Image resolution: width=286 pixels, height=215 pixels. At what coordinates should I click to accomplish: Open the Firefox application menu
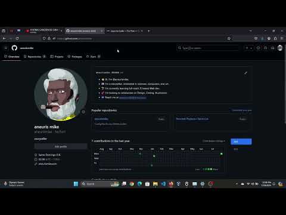[x=282, y=38]
